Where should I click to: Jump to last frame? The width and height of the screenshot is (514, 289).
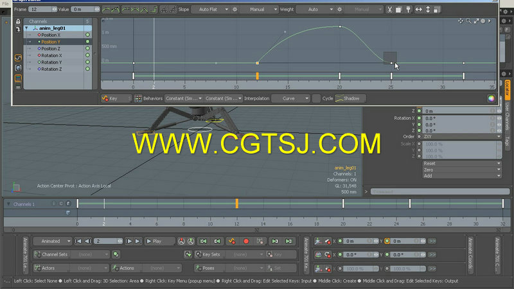(x=138, y=241)
